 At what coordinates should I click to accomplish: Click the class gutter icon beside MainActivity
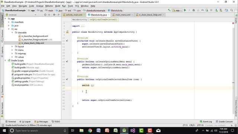tap(67, 32)
